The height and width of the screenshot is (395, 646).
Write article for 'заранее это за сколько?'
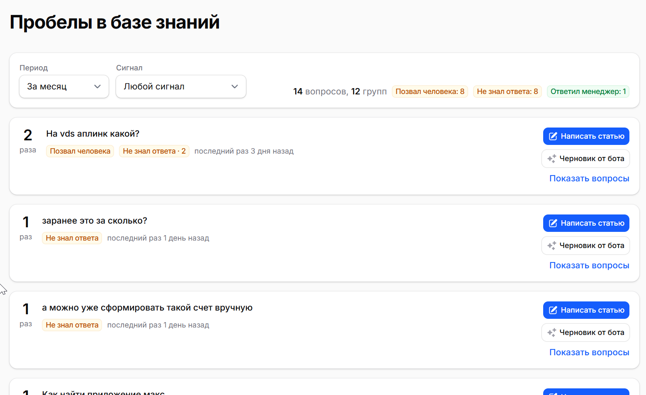click(x=586, y=223)
